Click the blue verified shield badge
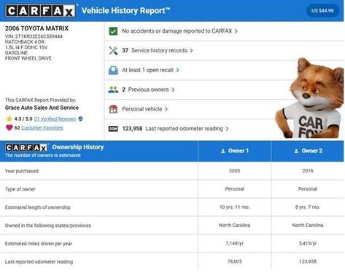The width and height of the screenshot is (345, 275). click(x=81, y=119)
